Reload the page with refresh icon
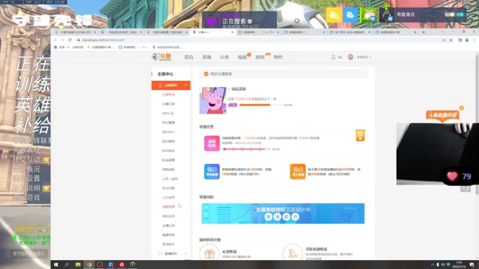This screenshot has width=479, height=269. (x=69, y=40)
